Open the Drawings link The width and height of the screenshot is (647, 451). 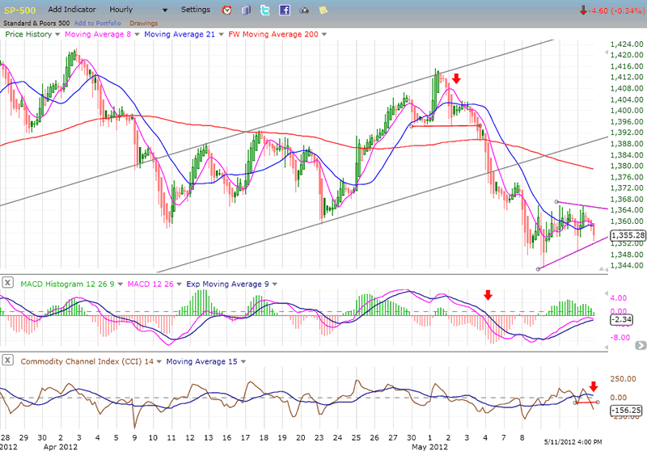(144, 23)
